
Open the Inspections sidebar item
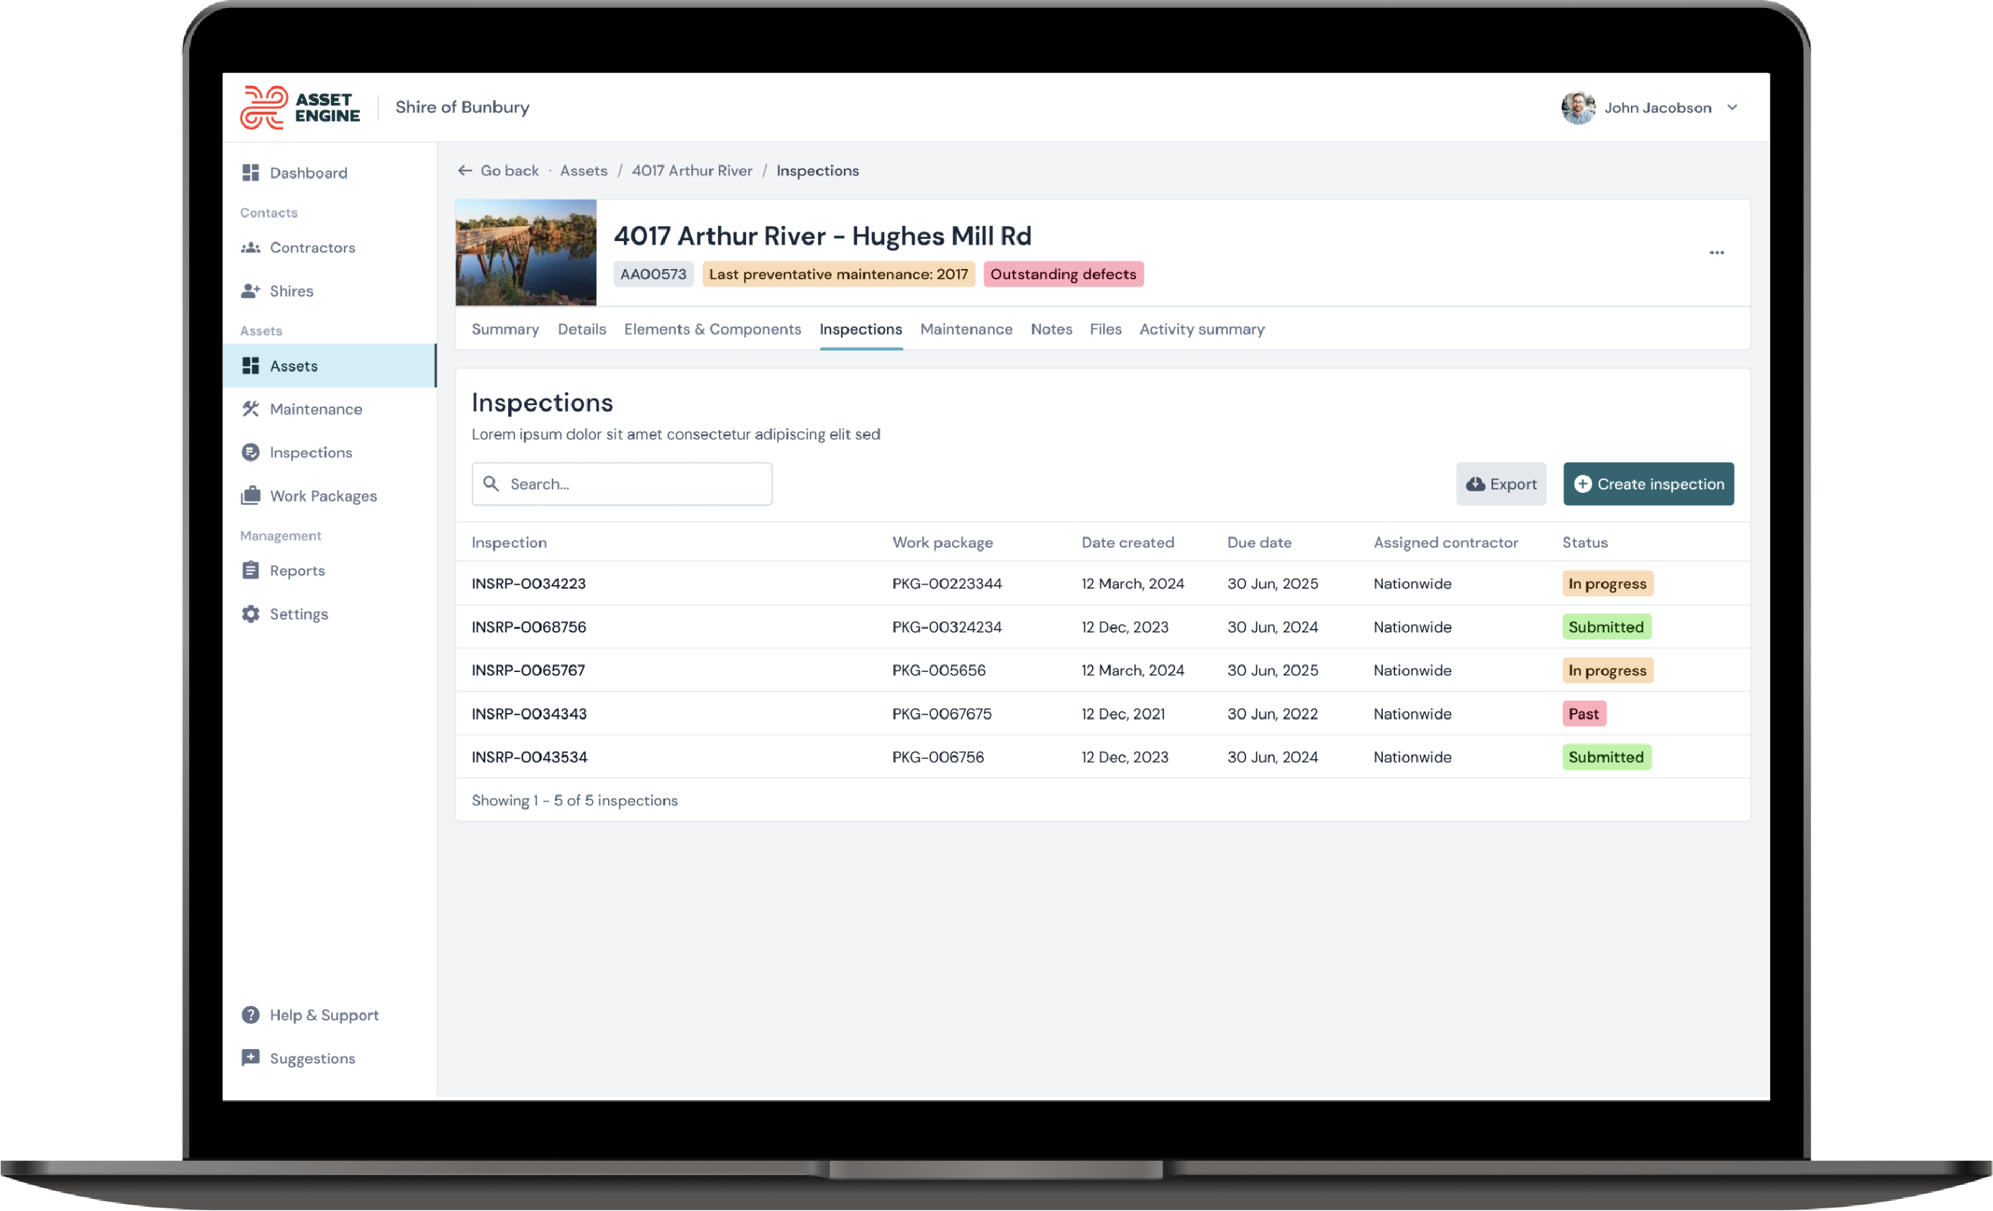(311, 452)
